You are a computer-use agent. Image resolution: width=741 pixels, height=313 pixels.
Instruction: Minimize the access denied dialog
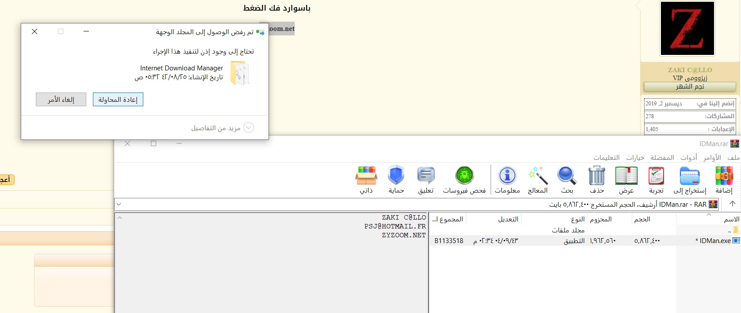tap(86, 31)
